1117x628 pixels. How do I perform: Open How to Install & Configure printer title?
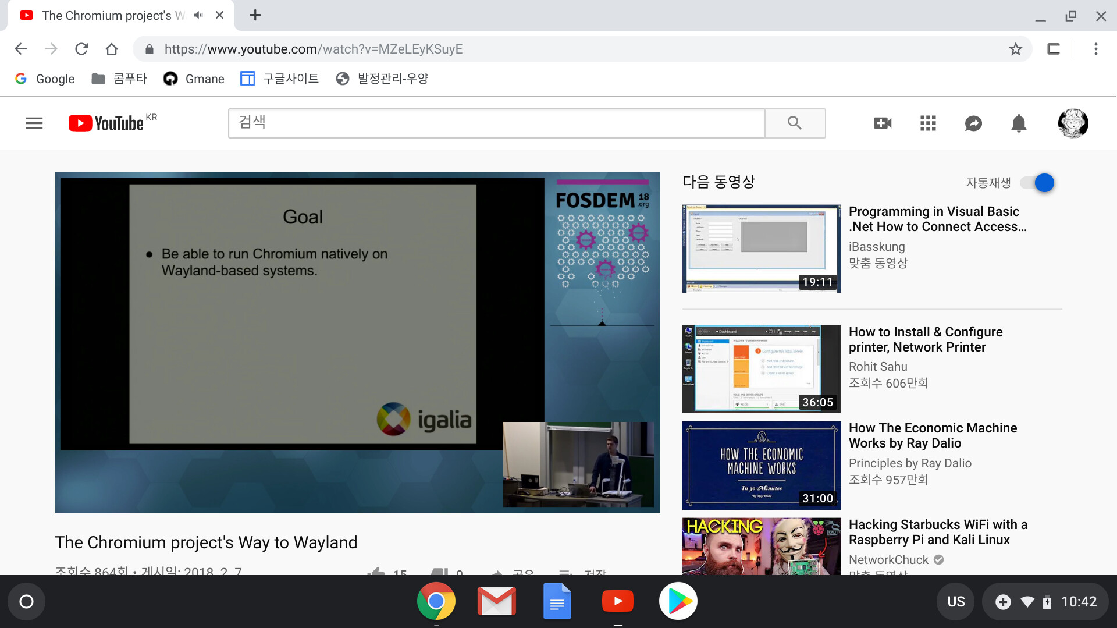click(926, 339)
